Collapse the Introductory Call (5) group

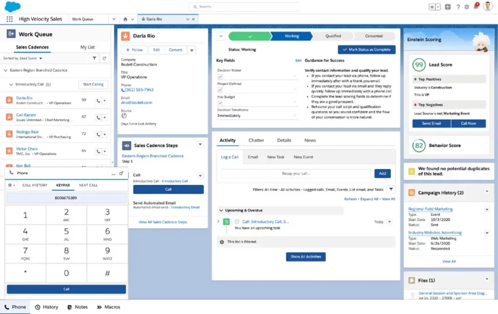pyautogui.click(x=11, y=84)
